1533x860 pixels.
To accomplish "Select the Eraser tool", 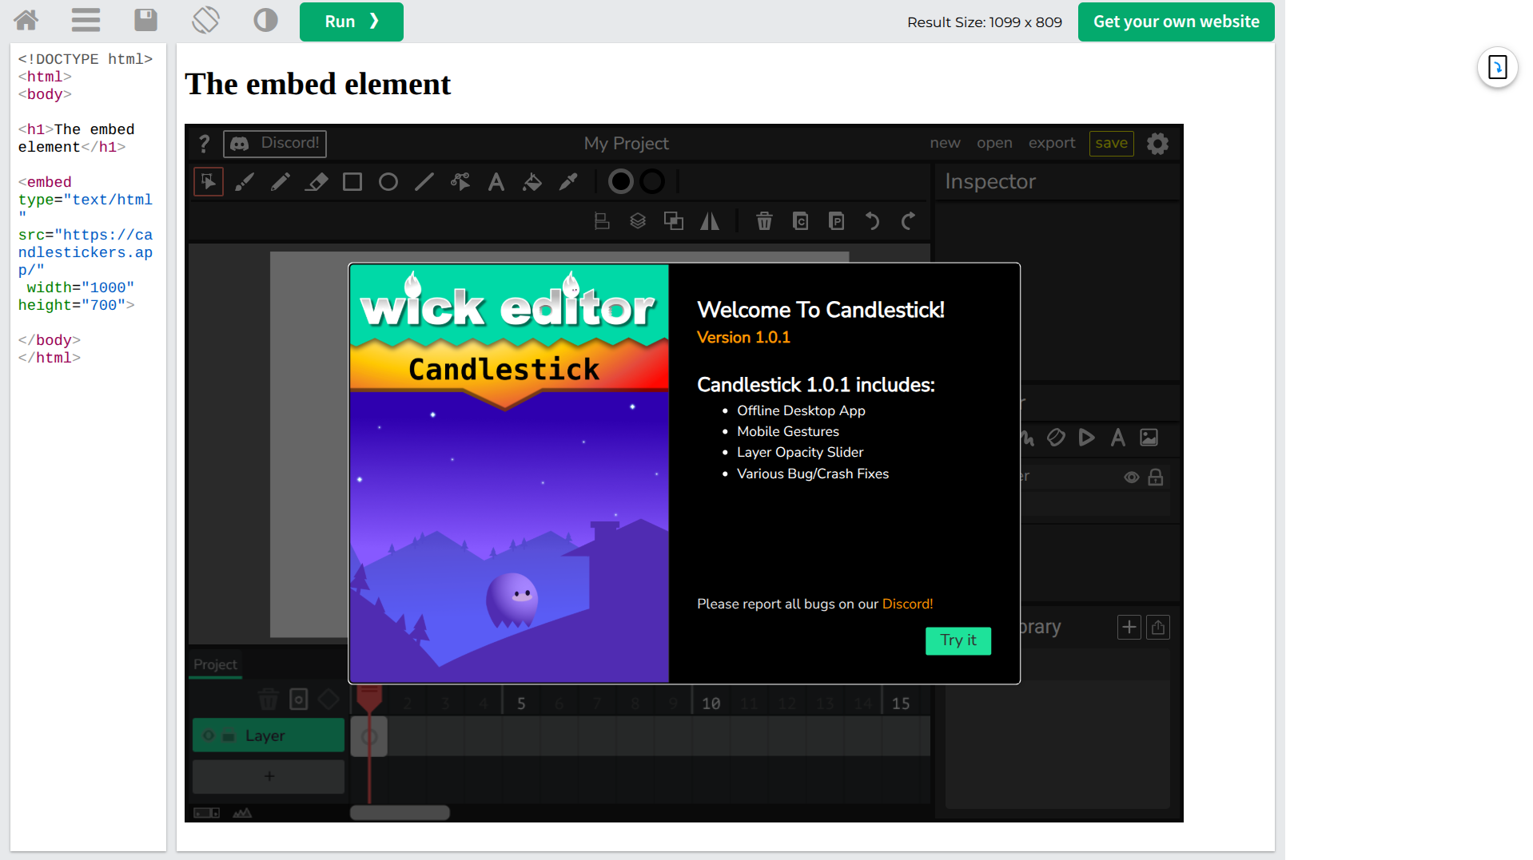I will tap(317, 182).
